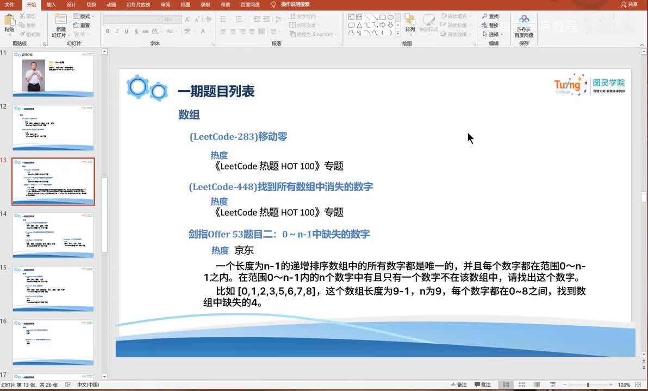Expand the shapes gallery More arrow

[x=398, y=33]
